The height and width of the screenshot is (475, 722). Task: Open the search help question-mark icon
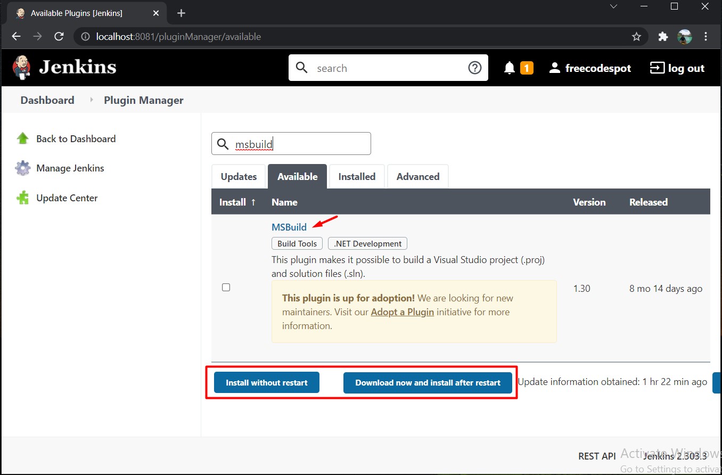click(474, 68)
